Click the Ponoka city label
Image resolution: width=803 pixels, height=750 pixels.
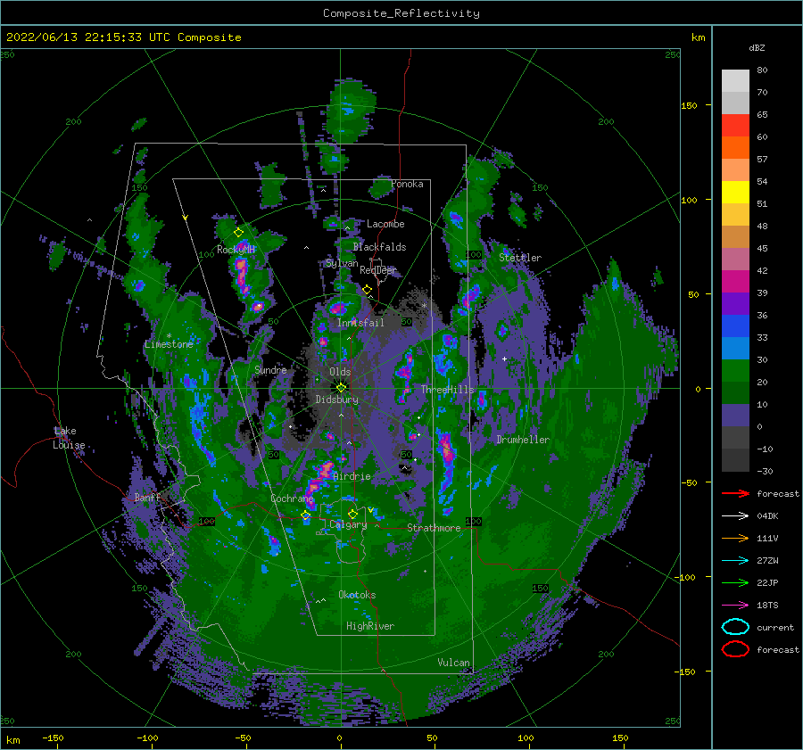click(407, 184)
